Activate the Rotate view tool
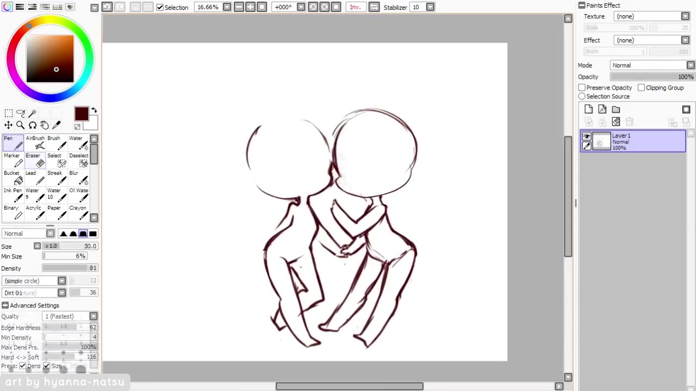The height and width of the screenshot is (391, 696). [x=33, y=125]
